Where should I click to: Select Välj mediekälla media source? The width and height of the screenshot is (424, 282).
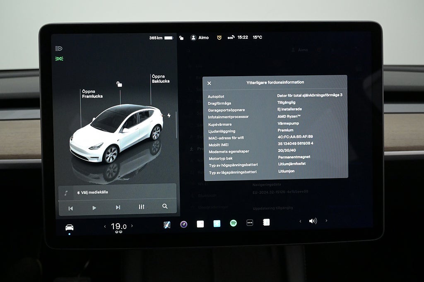click(x=94, y=192)
